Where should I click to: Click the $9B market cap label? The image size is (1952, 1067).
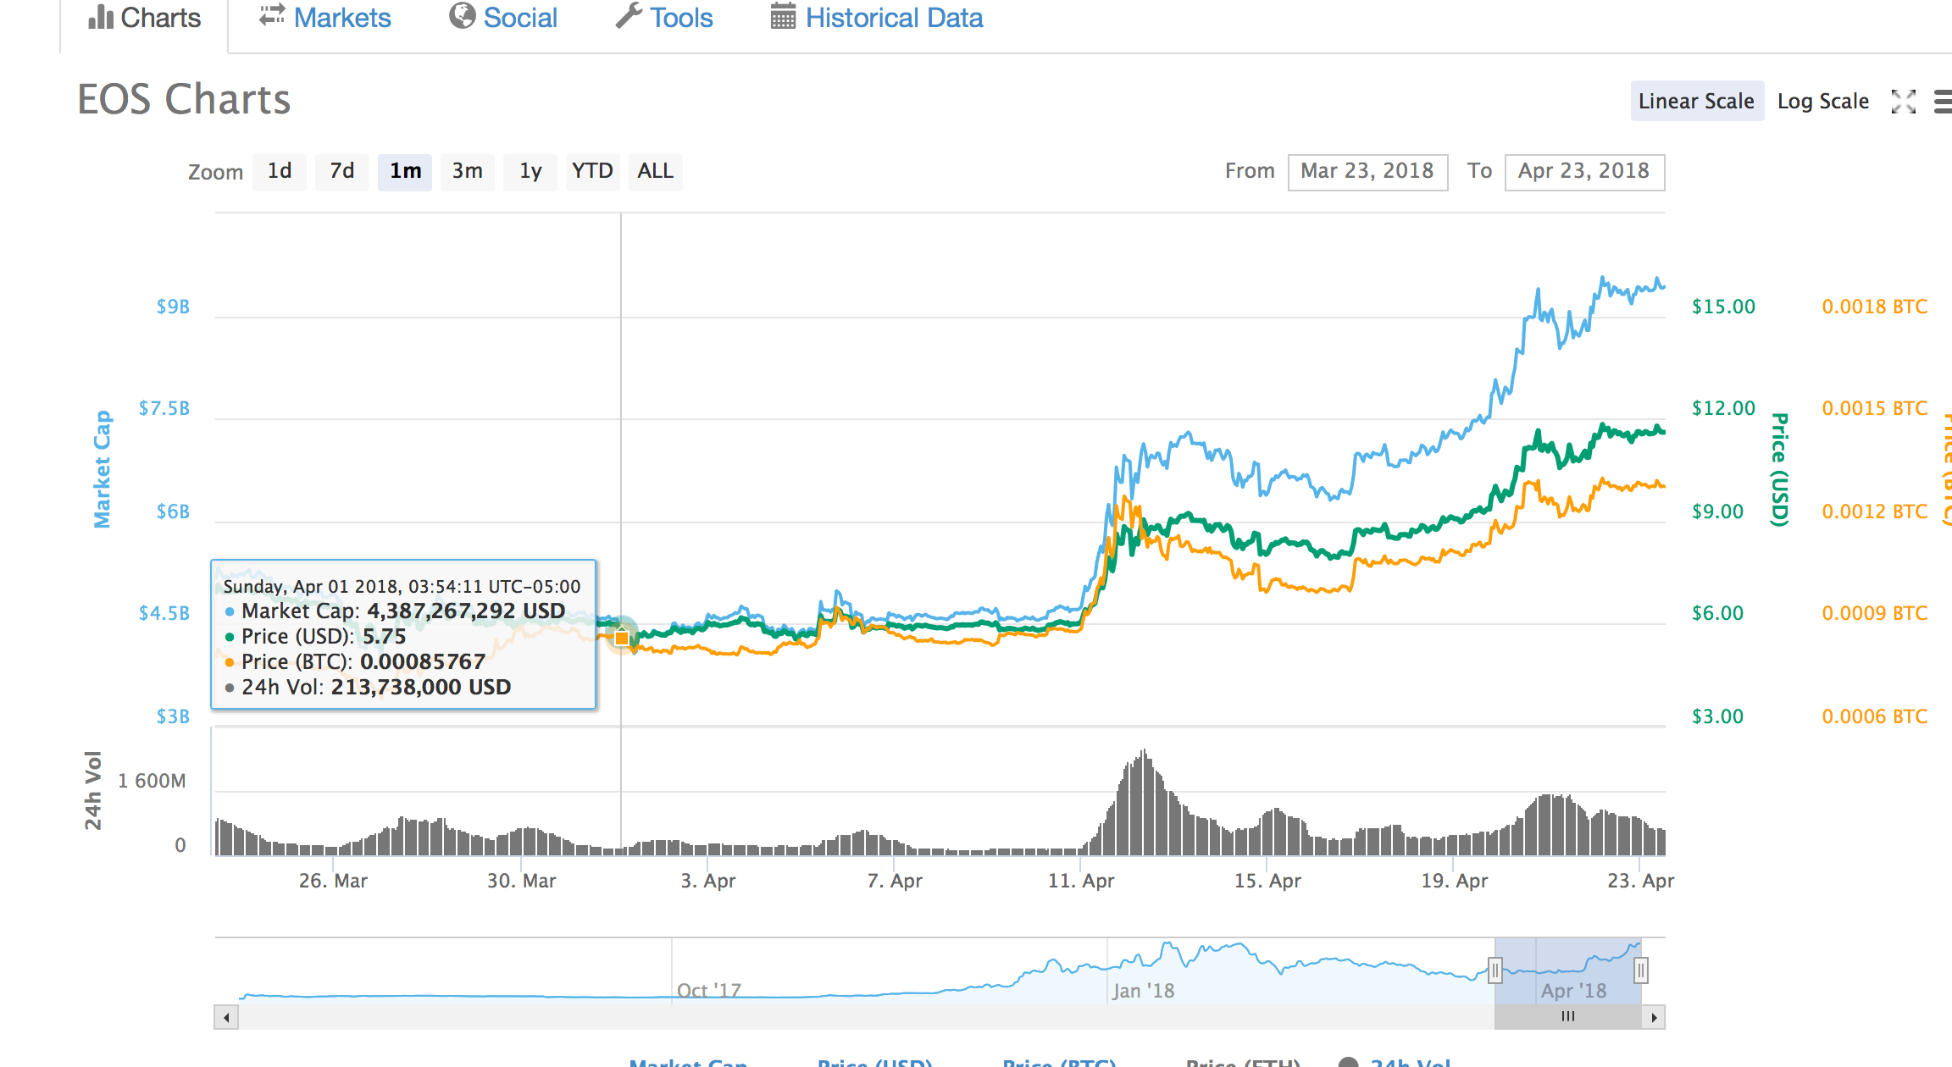(x=173, y=307)
